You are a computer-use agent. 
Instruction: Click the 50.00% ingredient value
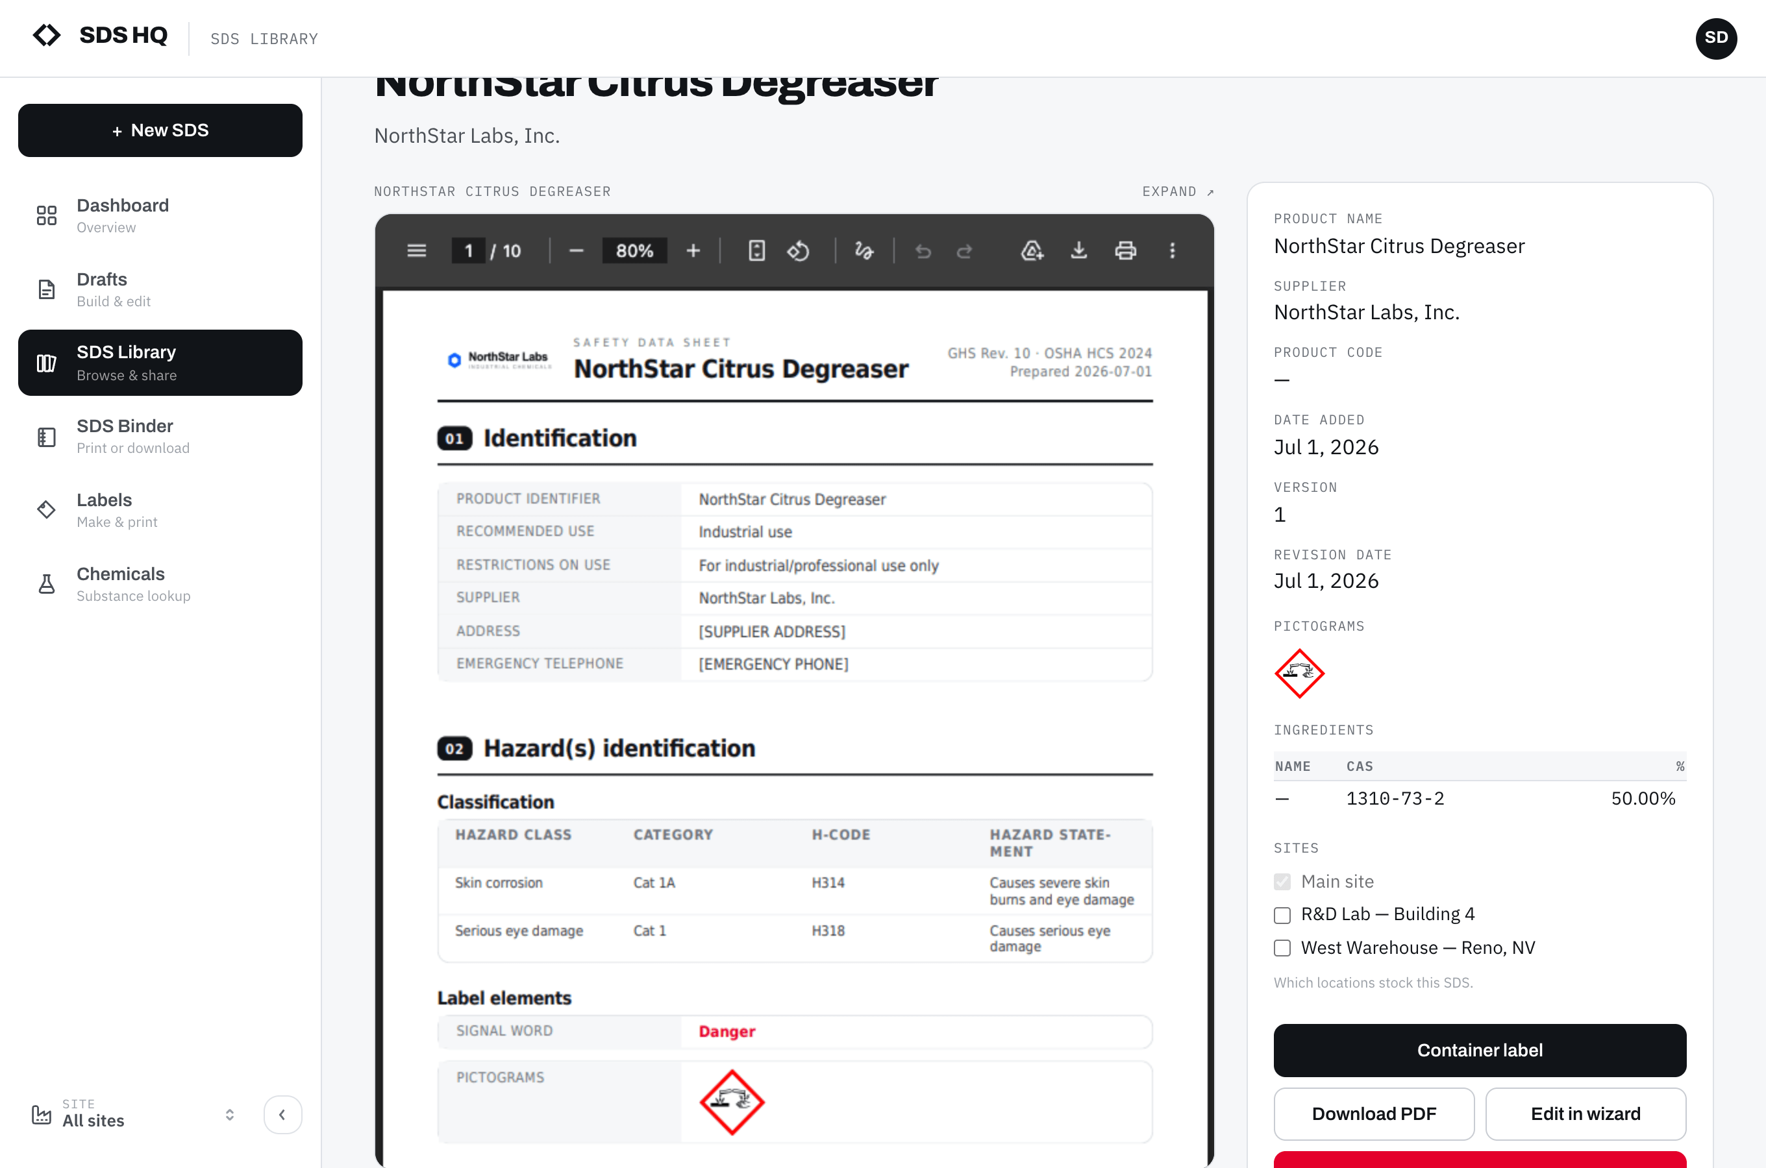click(x=1642, y=799)
